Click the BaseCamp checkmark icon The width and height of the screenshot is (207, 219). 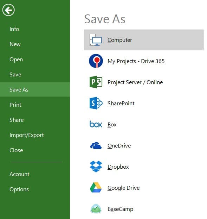(96, 209)
